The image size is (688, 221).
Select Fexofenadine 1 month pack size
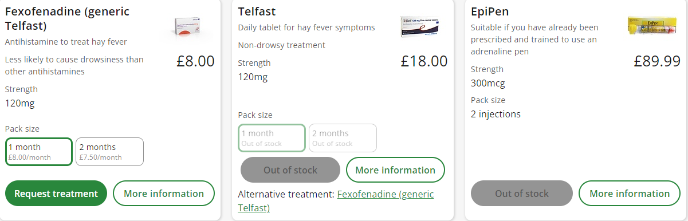click(39, 152)
